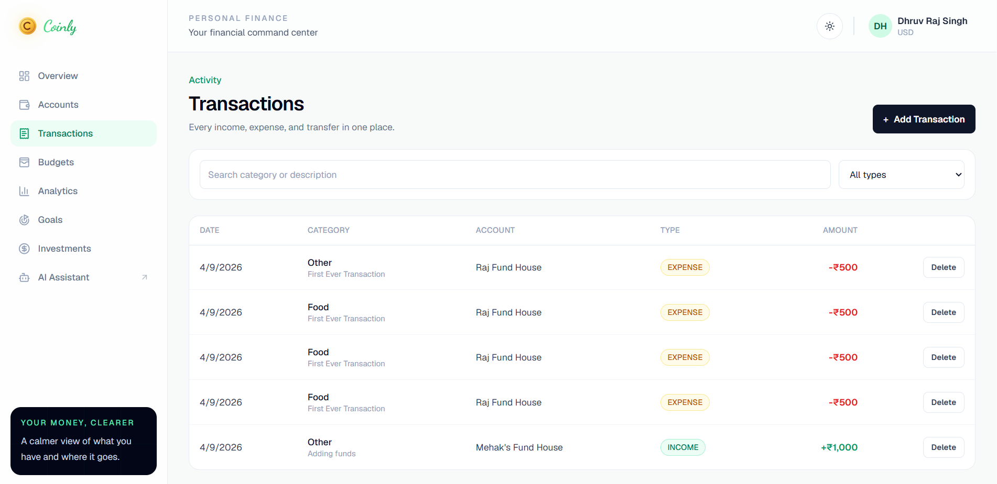The image size is (997, 484).
Task: Click the Add Transaction button
Action: point(924,119)
